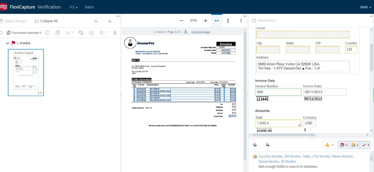The height and width of the screenshot is (172, 374).
Task: Click the Address text area
Action: point(303,66)
